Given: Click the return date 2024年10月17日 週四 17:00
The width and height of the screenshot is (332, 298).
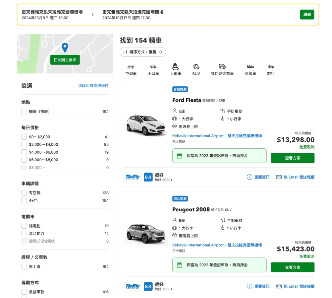Looking at the screenshot, I should click(x=127, y=18).
